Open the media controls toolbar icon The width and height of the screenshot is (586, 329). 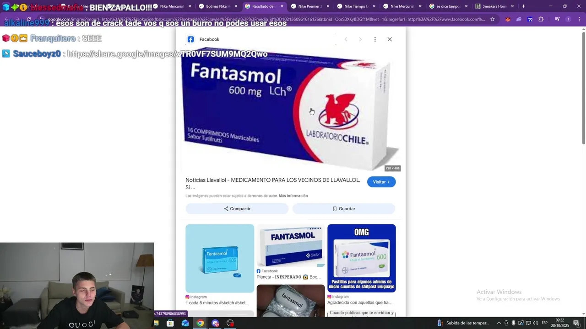click(x=557, y=19)
